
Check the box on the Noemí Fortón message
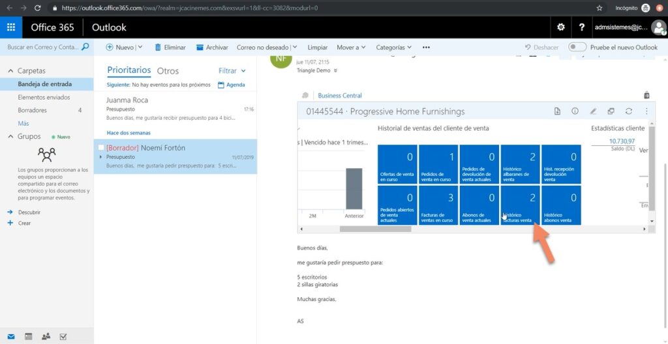coord(101,148)
